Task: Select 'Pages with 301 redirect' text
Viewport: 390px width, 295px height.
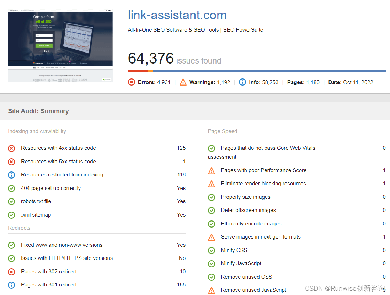Action: pos(49,285)
